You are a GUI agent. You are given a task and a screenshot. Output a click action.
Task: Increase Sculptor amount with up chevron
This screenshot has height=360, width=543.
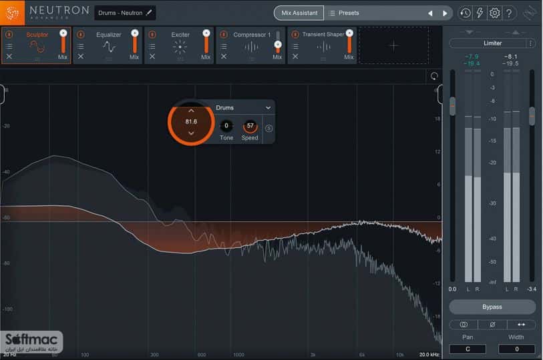tap(191, 111)
